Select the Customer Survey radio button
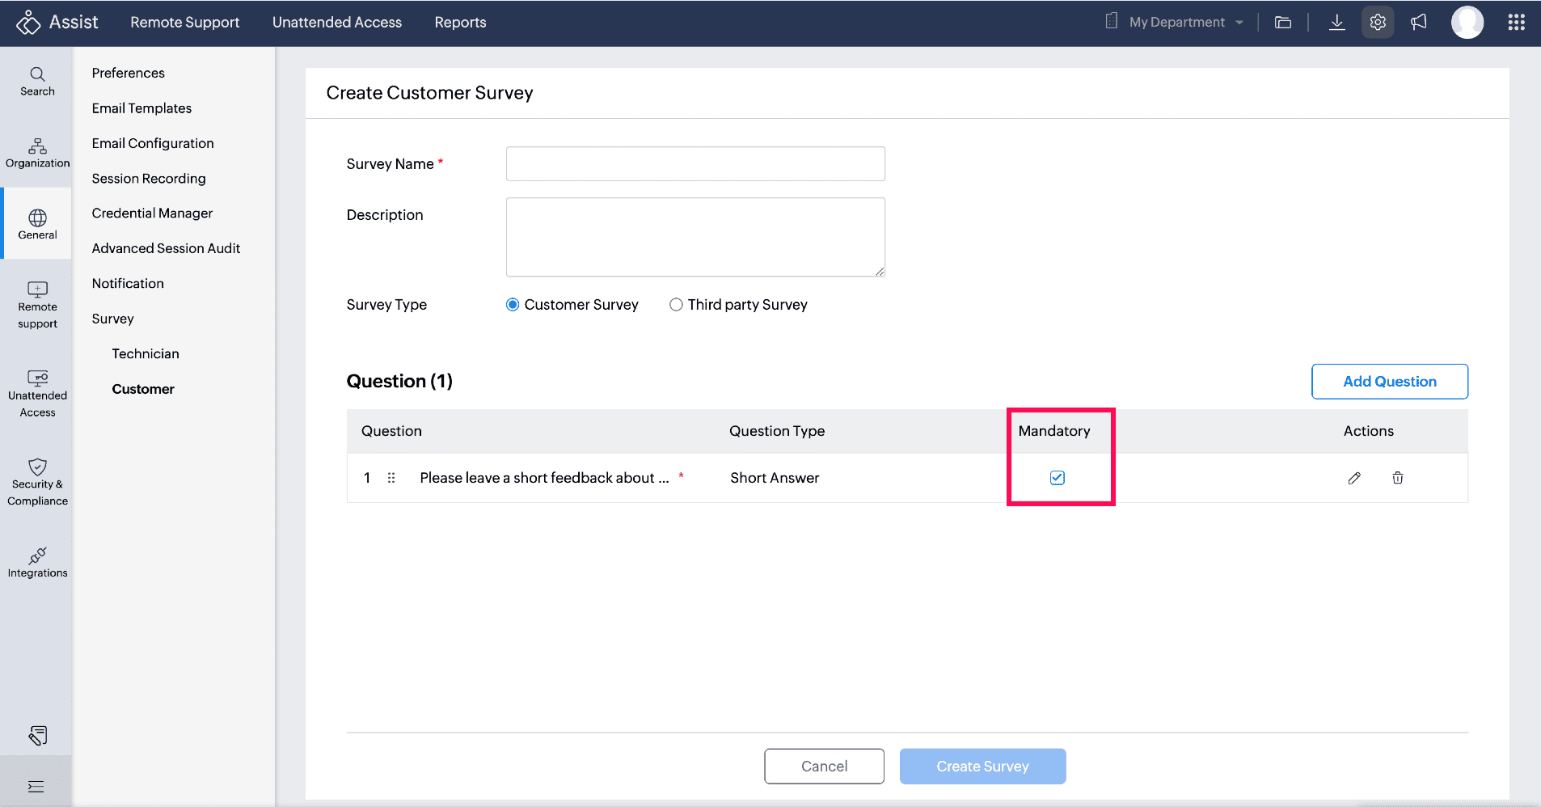Viewport: 1541px width, 807px height. [513, 305]
